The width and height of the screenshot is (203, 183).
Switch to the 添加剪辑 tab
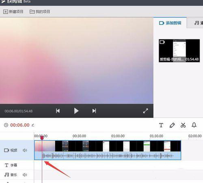tap(170, 23)
